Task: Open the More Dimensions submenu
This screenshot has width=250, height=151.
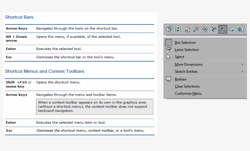Action: point(189,65)
